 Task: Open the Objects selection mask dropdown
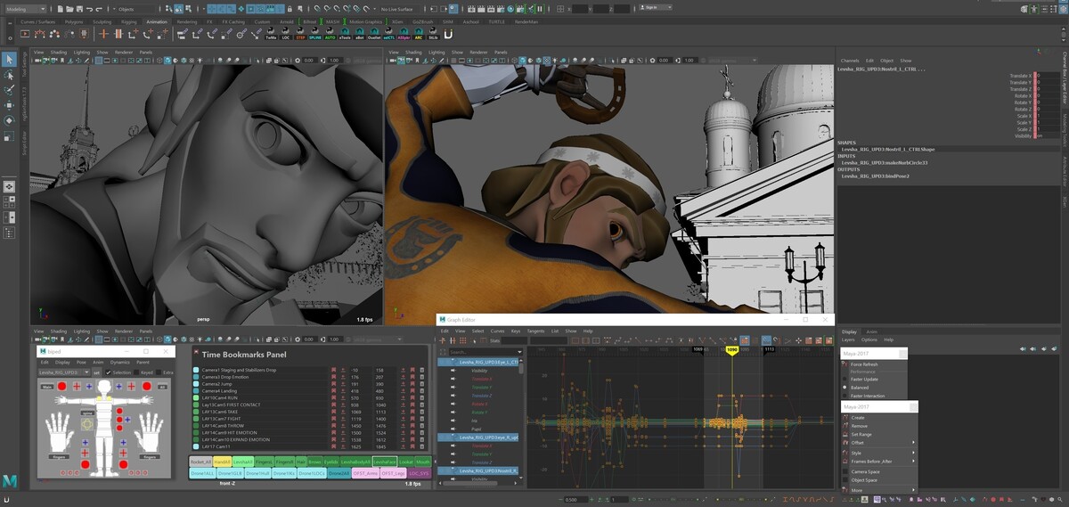(x=134, y=9)
